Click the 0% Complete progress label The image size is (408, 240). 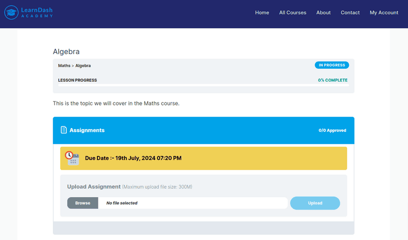333,80
